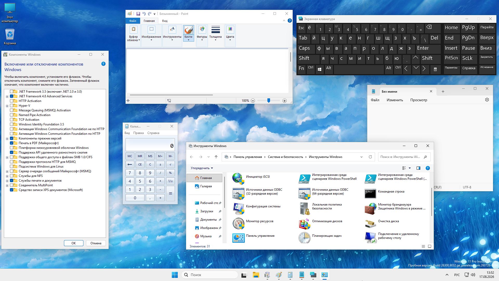The image size is (499, 281).
Task: Enable the Hyper-V component checkbox
Action: [x=11, y=106]
